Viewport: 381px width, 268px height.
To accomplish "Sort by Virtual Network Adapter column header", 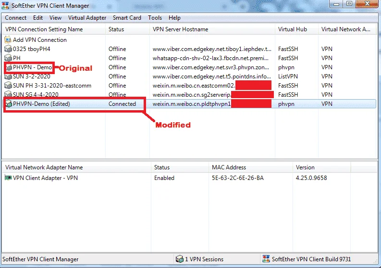I will [x=347, y=29].
